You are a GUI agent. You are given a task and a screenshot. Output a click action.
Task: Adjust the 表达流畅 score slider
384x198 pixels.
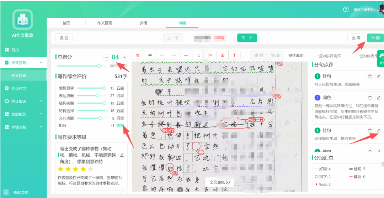[98, 95]
